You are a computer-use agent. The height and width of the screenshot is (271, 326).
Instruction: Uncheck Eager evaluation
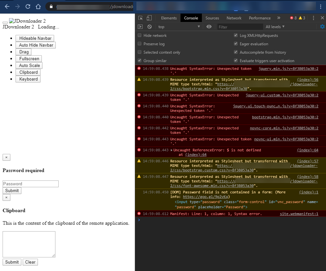pos(235,44)
